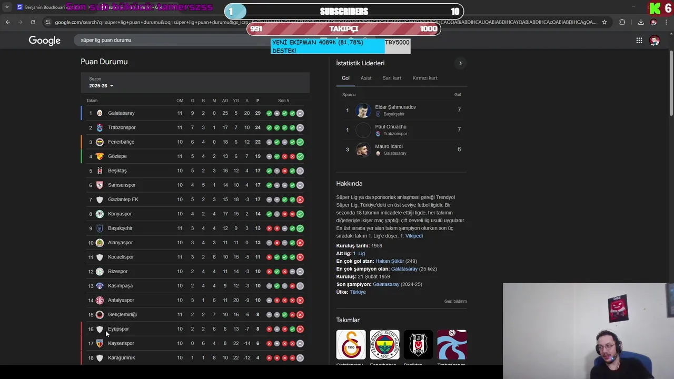The height and width of the screenshot is (379, 674).
Task: Click the Son 5 column header
Action: point(283,101)
